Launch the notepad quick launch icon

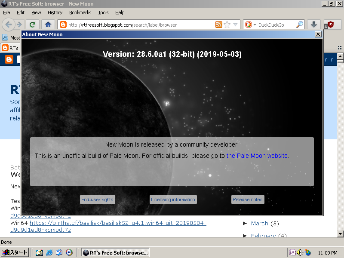click(40, 252)
